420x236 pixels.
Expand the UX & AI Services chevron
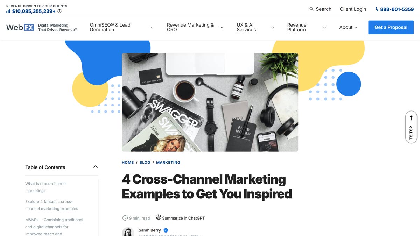point(273,28)
